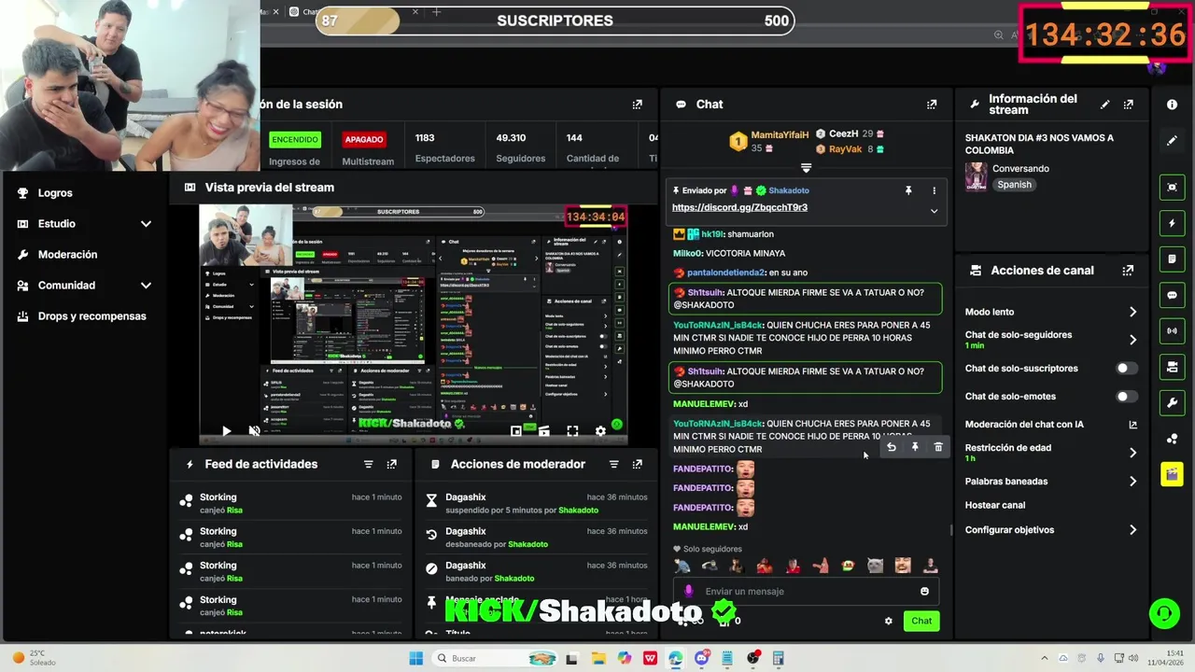Click the broadcast signal widget icon in sidebar
1195x672 pixels.
coord(1172,331)
